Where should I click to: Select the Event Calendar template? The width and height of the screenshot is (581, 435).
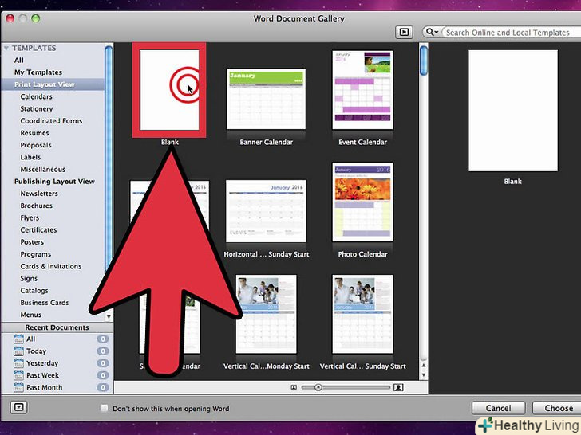point(362,90)
